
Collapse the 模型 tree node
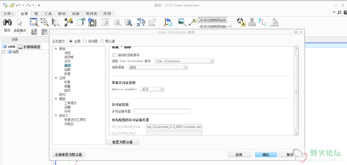(56, 99)
